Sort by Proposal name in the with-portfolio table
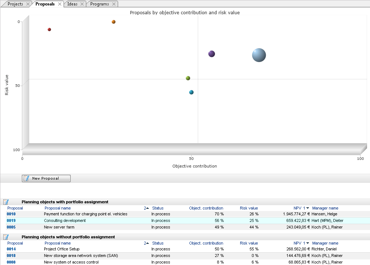The width and height of the screenshot is (370, 265). [57, 208]
